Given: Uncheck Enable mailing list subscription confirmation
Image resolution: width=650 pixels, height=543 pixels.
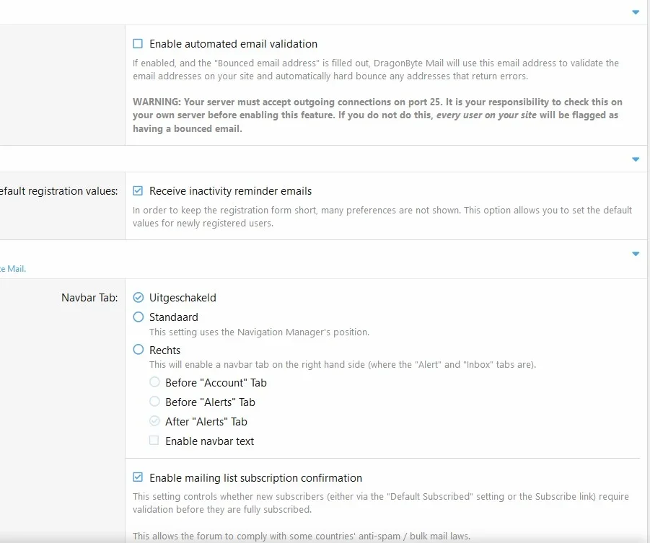Looking at the screenshot, I should pyautogui.click(x=138, y=477).
